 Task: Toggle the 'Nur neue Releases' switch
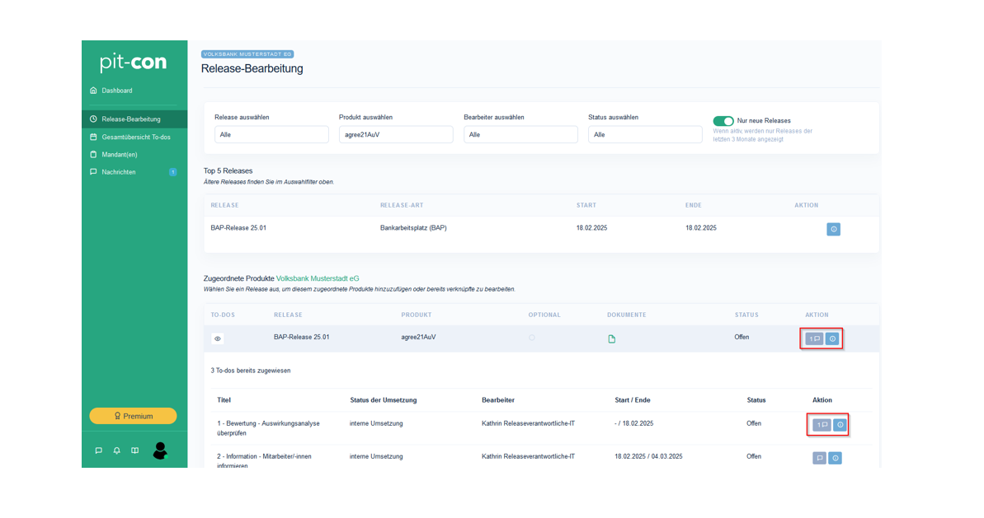(x=723, y=121)
